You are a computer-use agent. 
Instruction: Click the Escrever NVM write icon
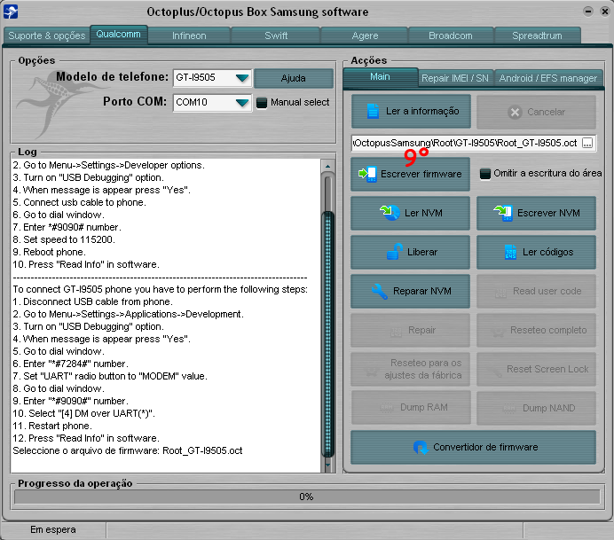click(x=503, y=213)
